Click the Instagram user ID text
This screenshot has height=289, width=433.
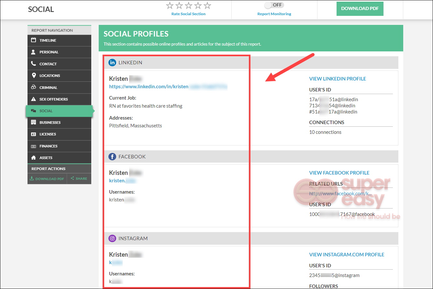(x=334, y=275)
